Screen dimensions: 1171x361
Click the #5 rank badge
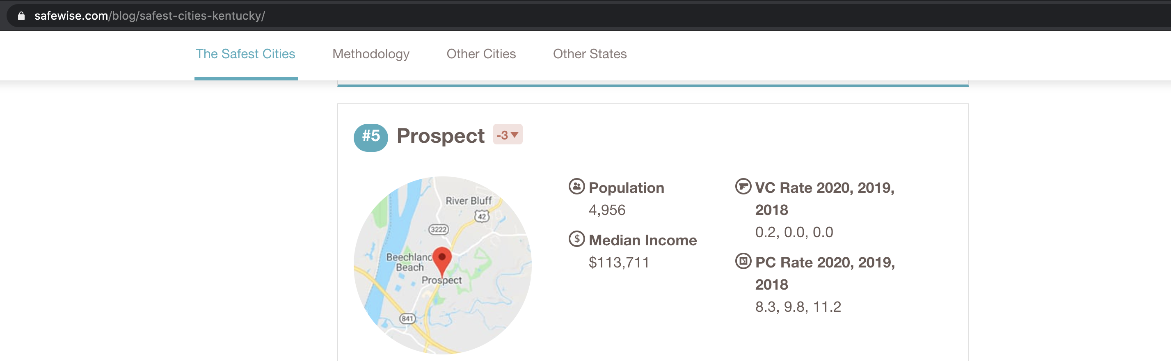click(371, 136)
